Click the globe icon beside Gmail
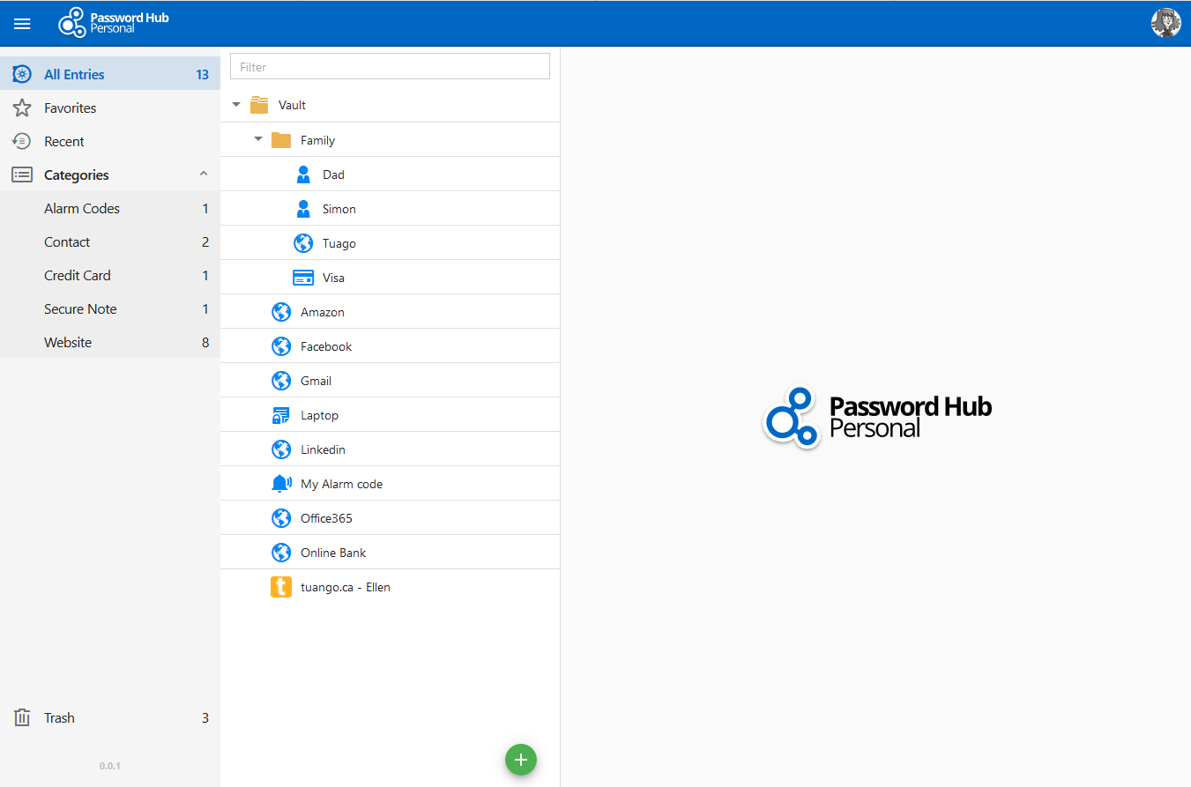The image size is (1191, 787). (x=281, y=381)
